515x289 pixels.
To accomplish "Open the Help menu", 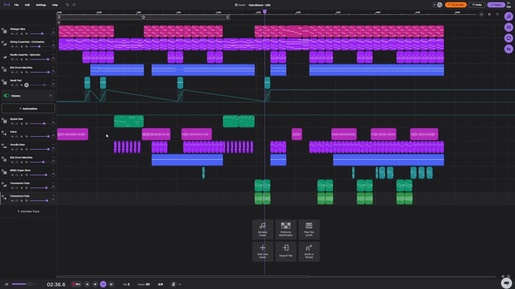I will 55,5.
